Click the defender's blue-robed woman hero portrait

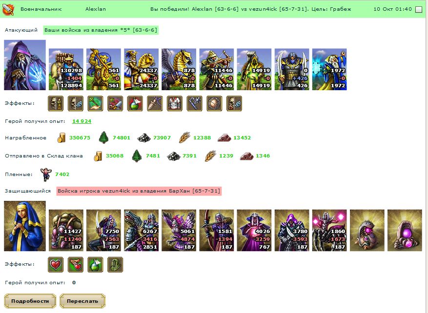tap(25, 226)
